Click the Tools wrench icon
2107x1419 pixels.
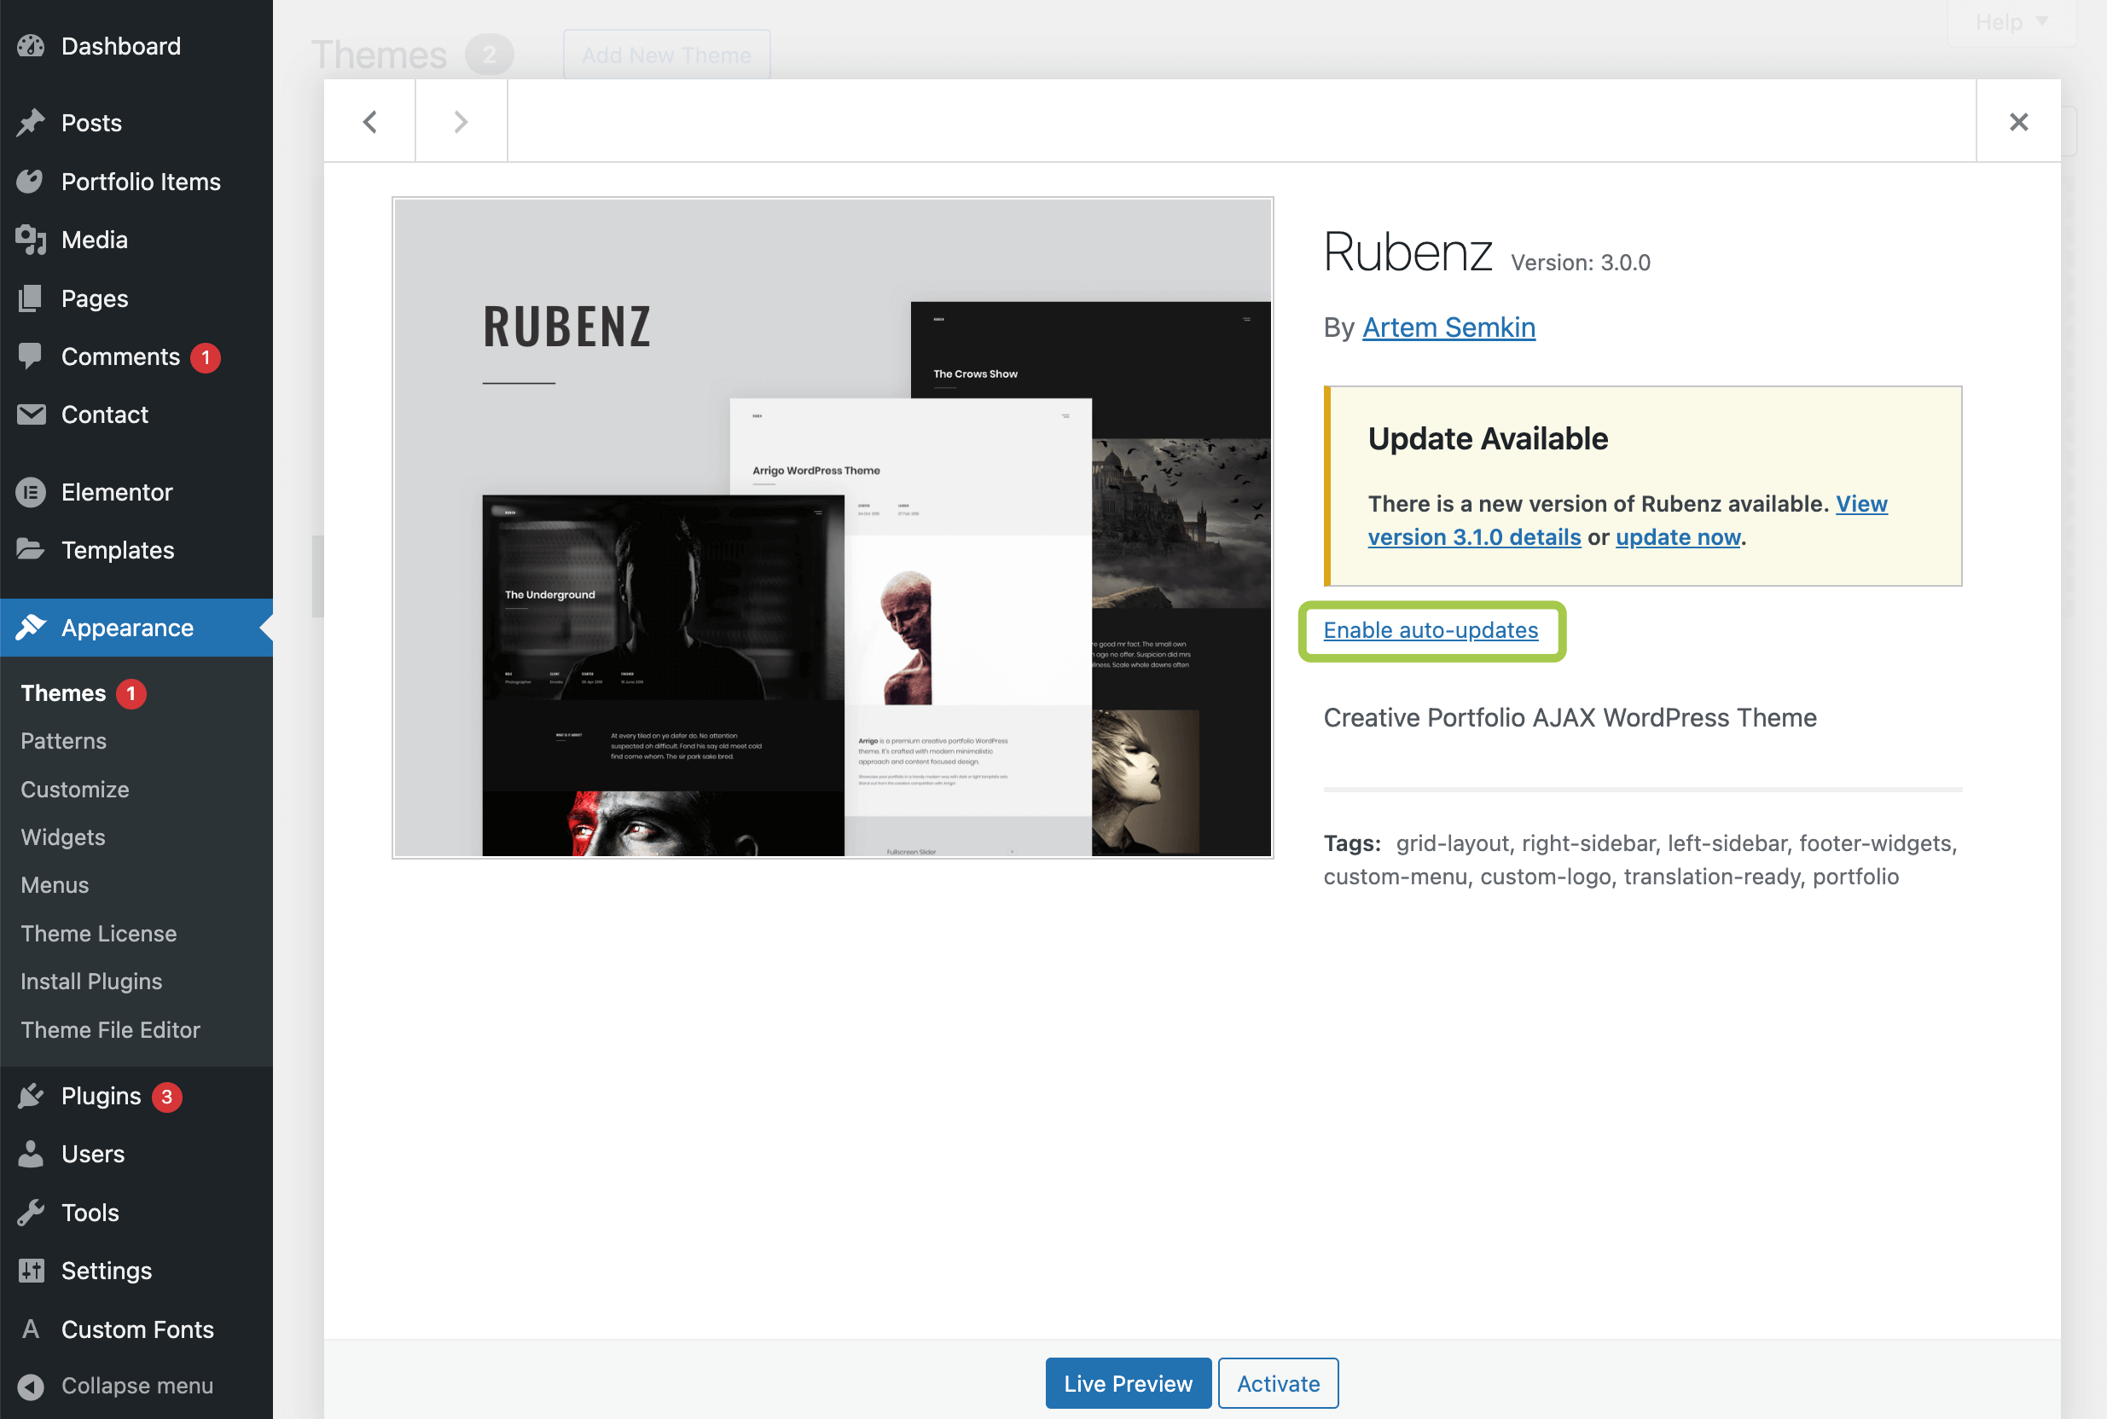pyautogui.click(x=31, y=1213)
